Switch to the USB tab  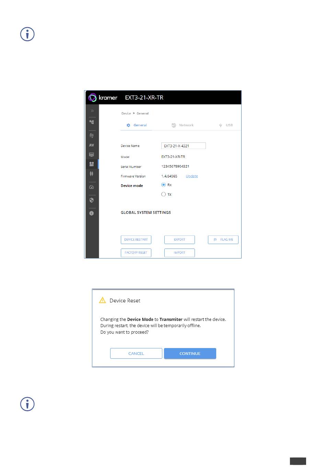[x=226, y=125]
